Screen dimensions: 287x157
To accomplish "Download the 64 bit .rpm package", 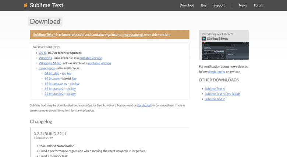I will (x=52, y=78).
